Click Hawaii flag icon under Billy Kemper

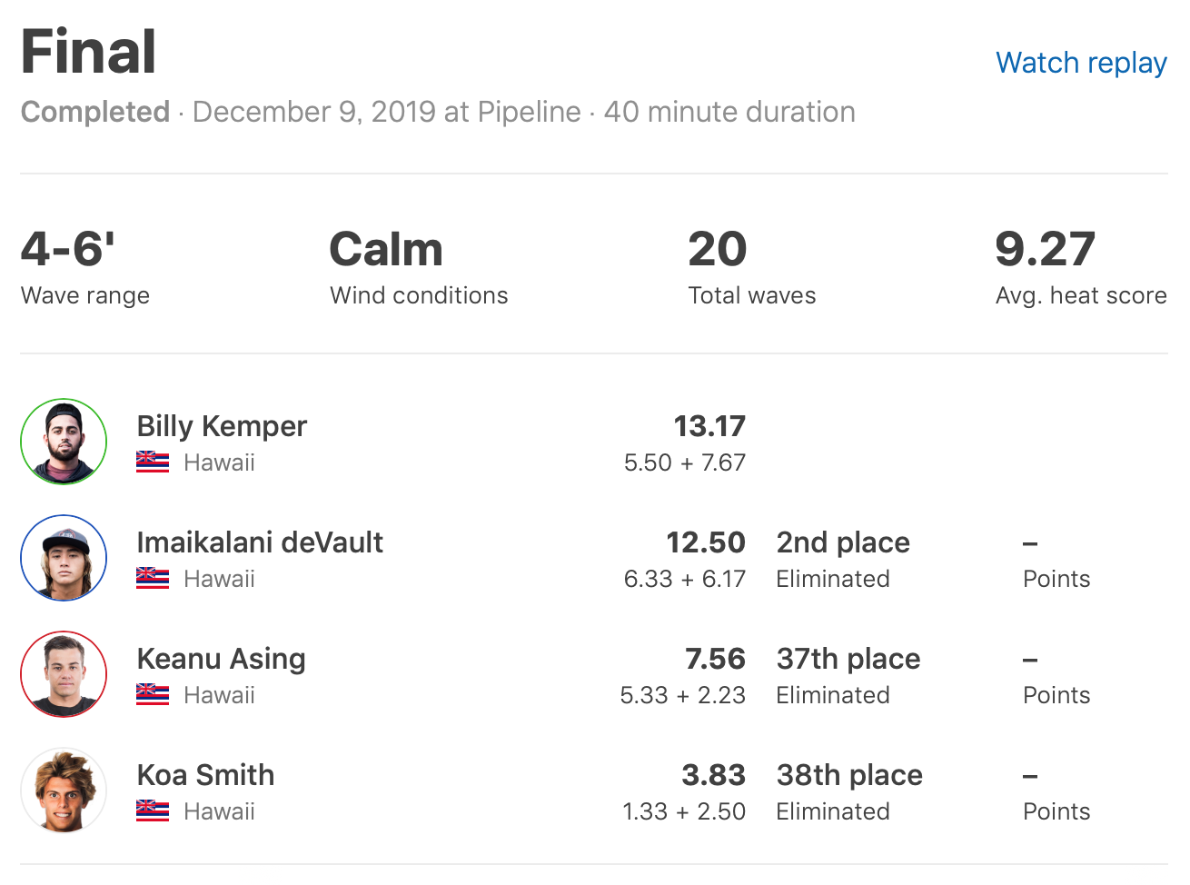(x=153, y=462)
